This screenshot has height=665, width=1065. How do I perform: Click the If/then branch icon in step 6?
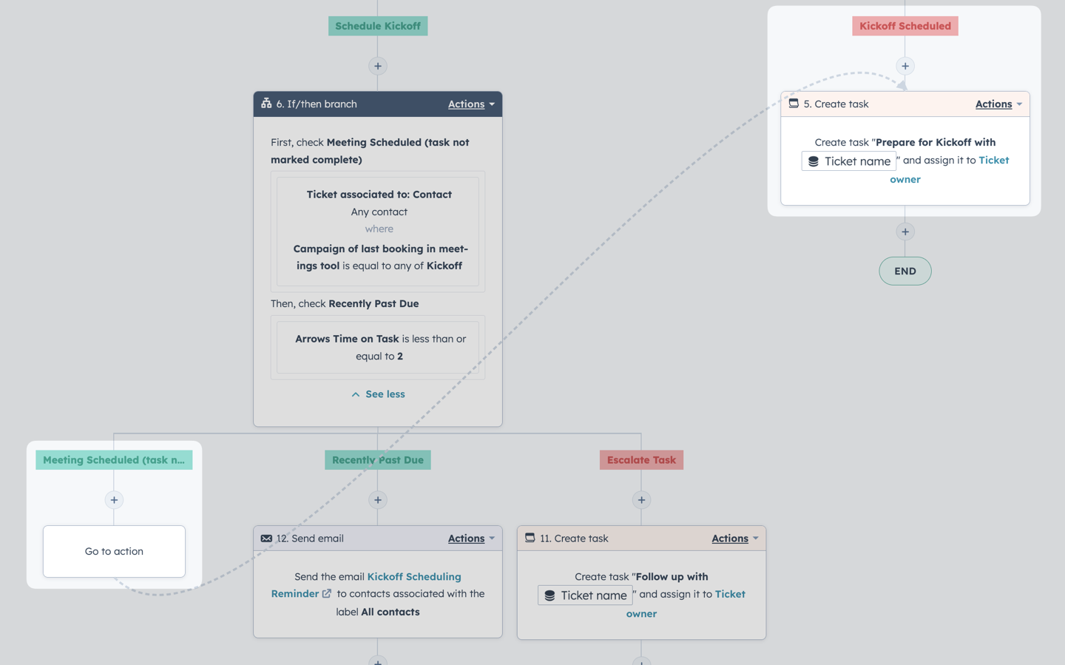266,104
